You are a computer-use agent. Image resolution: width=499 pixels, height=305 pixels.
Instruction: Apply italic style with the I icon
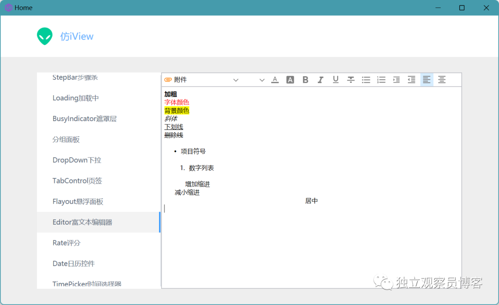(321, 79)
